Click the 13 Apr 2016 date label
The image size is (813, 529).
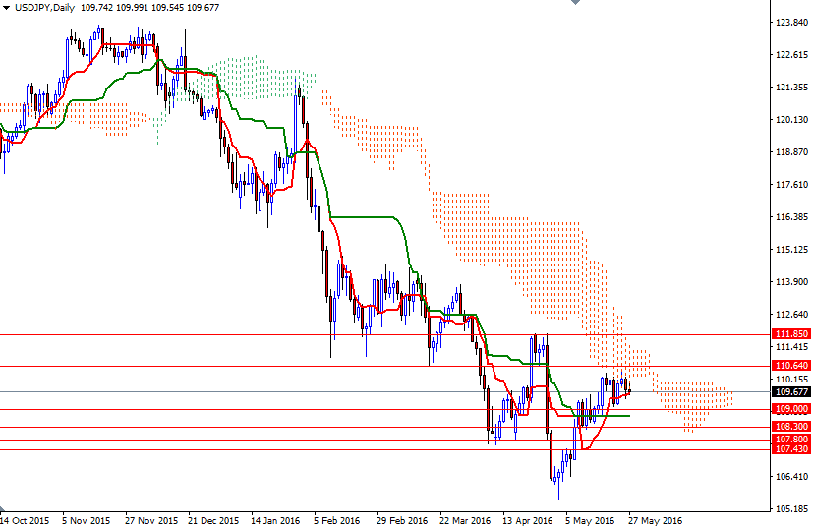click(x=528, y=521)
